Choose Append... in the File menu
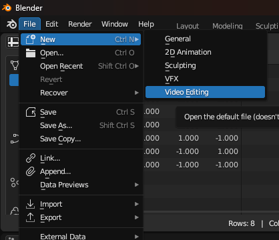The image size is (279, 240). [81, 171]
